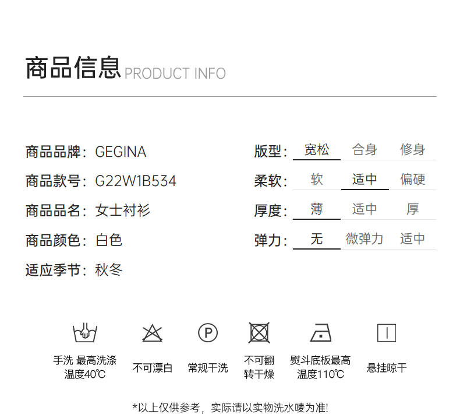Choose 薄 thickness option
460x414 pixels.
click(x=317, y=209)
